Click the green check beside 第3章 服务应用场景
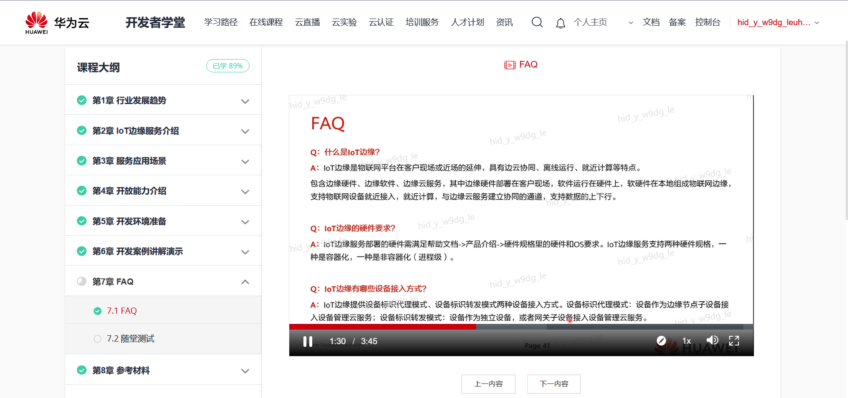The image size is (848, 398). (82, 161)
